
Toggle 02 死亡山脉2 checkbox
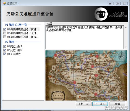5,50
